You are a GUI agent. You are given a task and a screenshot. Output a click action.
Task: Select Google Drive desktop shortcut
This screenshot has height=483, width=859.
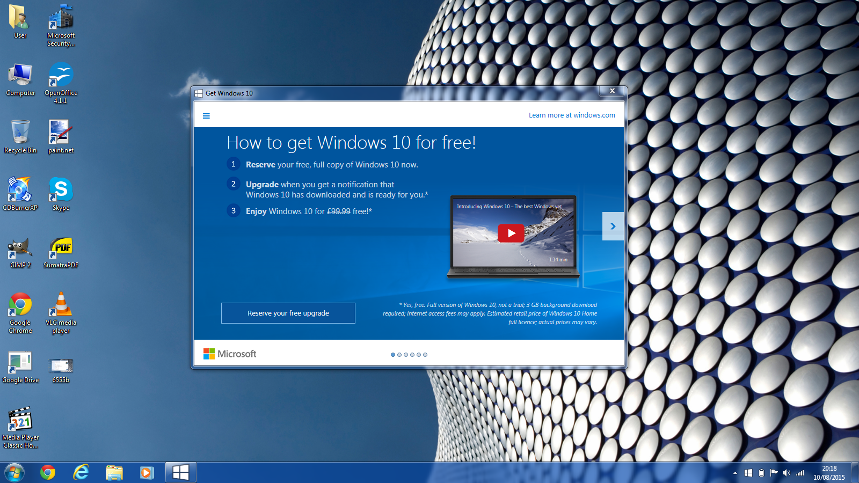[x=20, y=368]
